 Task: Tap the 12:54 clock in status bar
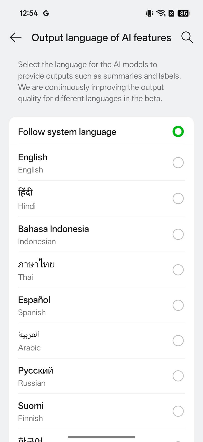tap(29, 13)
